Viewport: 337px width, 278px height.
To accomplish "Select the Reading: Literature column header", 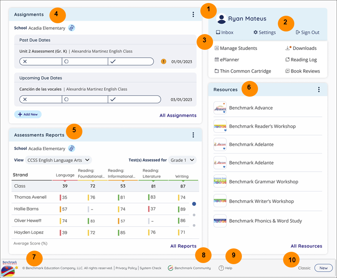I will point(152,173).
